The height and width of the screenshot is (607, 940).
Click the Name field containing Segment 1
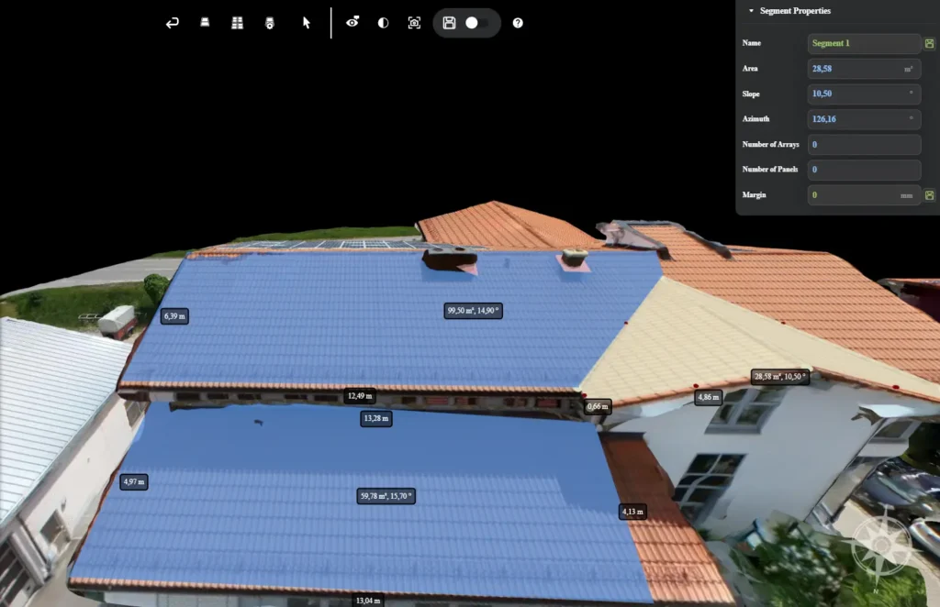point(864,43)
